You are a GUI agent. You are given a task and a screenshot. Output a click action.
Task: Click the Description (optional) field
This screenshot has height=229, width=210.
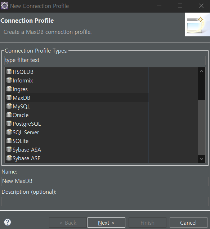pyautogui.click(x=105, y=202)
